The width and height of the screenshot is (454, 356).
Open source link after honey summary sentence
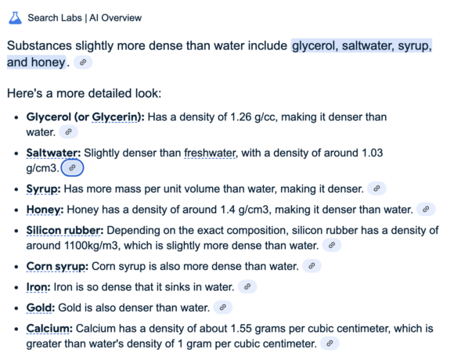pyautogui.click(x=83, y=63)
